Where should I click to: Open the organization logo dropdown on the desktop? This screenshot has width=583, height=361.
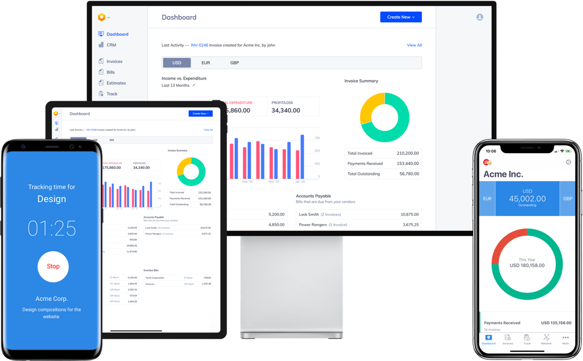coord(104,17)
